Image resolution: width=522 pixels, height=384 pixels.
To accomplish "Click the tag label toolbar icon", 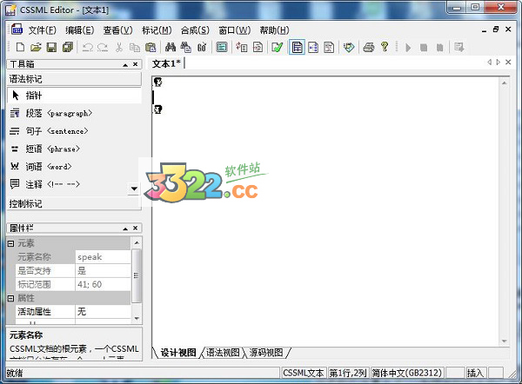I will point(349,47).
